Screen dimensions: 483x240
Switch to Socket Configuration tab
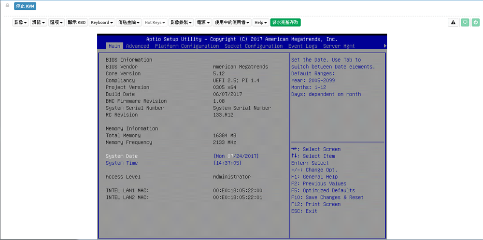pyautogui.click(x=254, y=46)
